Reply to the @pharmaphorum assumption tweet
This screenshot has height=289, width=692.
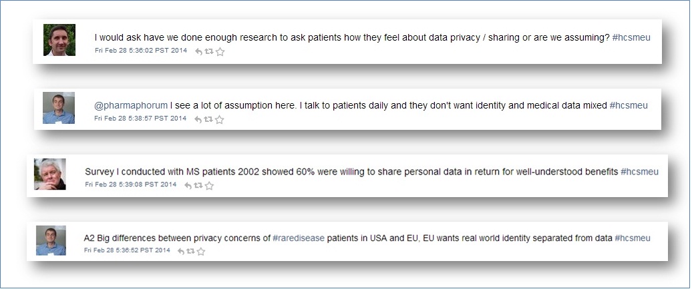pos(198,119)
